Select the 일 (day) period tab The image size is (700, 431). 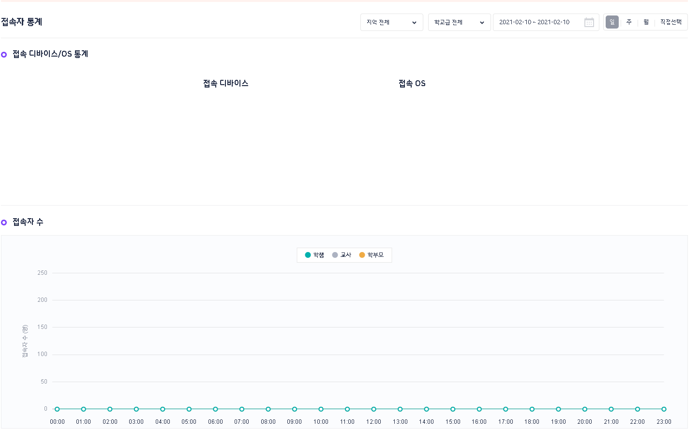pos(612,22)
